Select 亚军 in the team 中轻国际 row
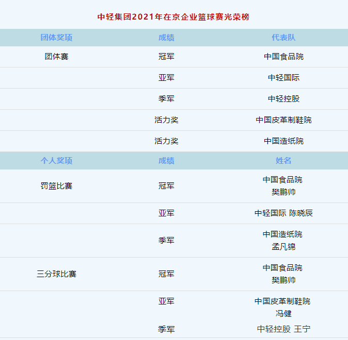 click(166, 77)
